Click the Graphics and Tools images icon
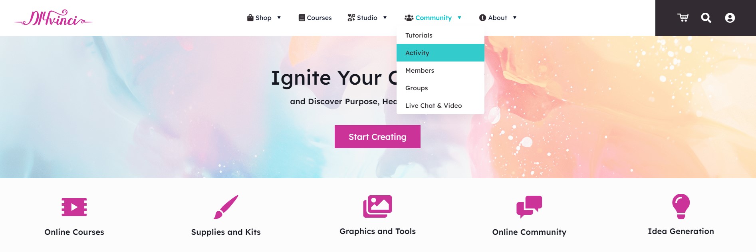The width and height of the screenshot is (756, 252). click(377, 206)
